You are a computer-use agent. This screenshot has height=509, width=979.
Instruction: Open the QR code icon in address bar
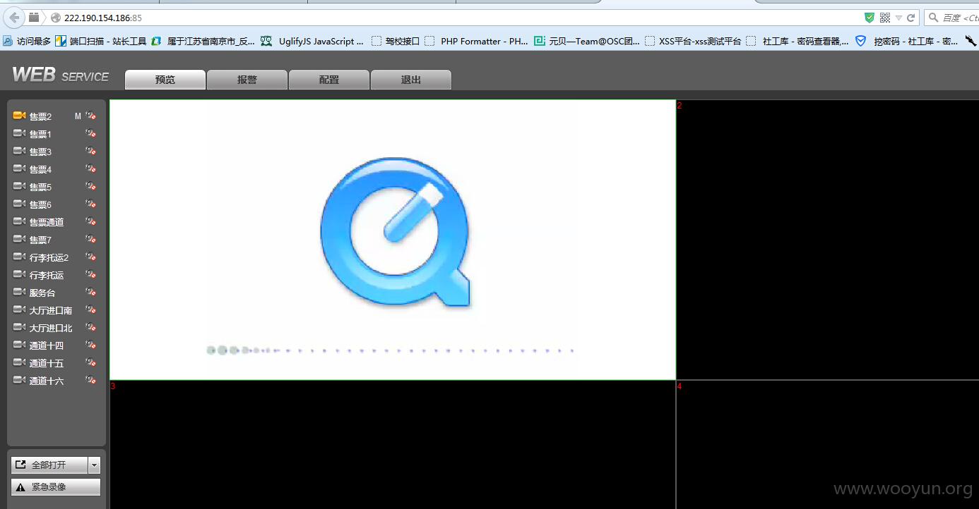885,18
